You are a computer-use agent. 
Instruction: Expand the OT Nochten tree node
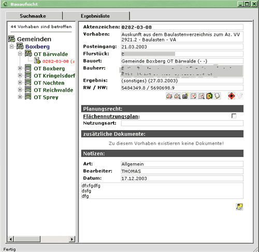point(20,83)
